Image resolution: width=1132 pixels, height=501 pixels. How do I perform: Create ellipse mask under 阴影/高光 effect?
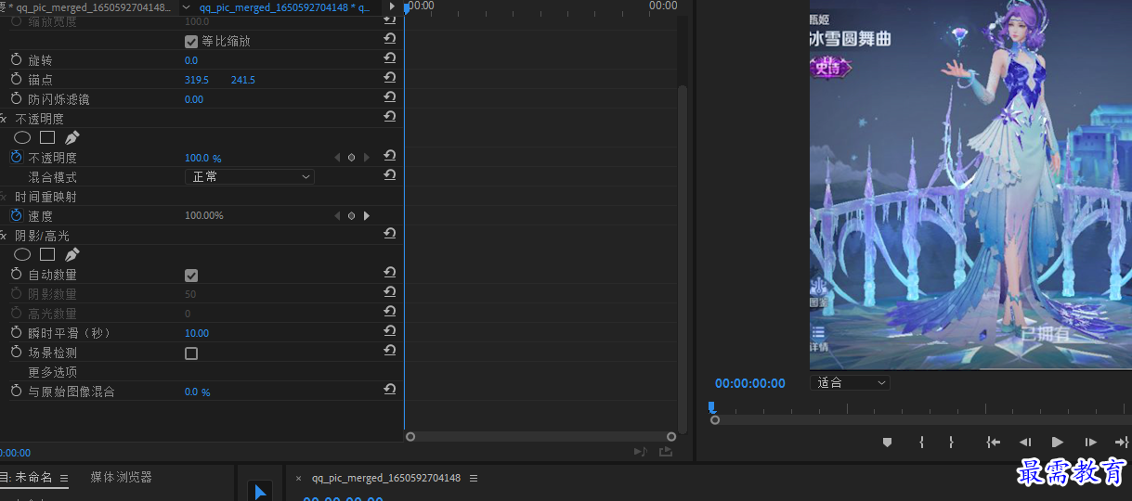click(22, 254)
